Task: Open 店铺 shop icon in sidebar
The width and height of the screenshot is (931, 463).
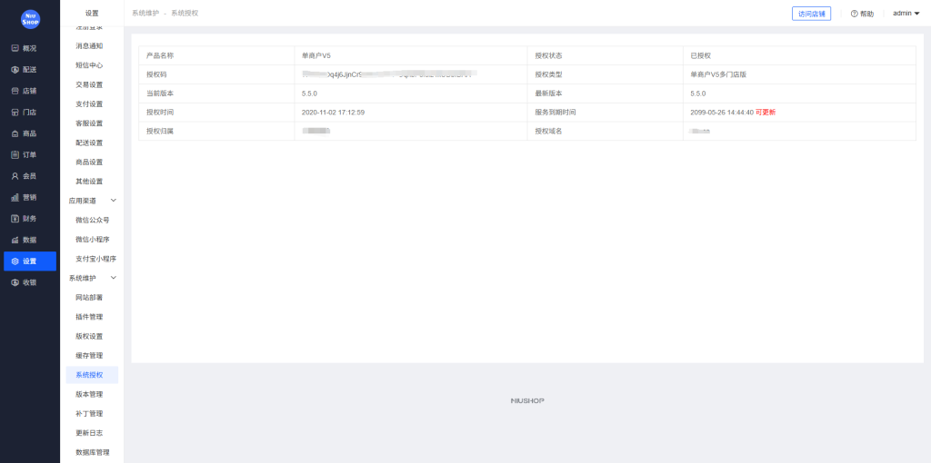Action: tap(15, 91)
